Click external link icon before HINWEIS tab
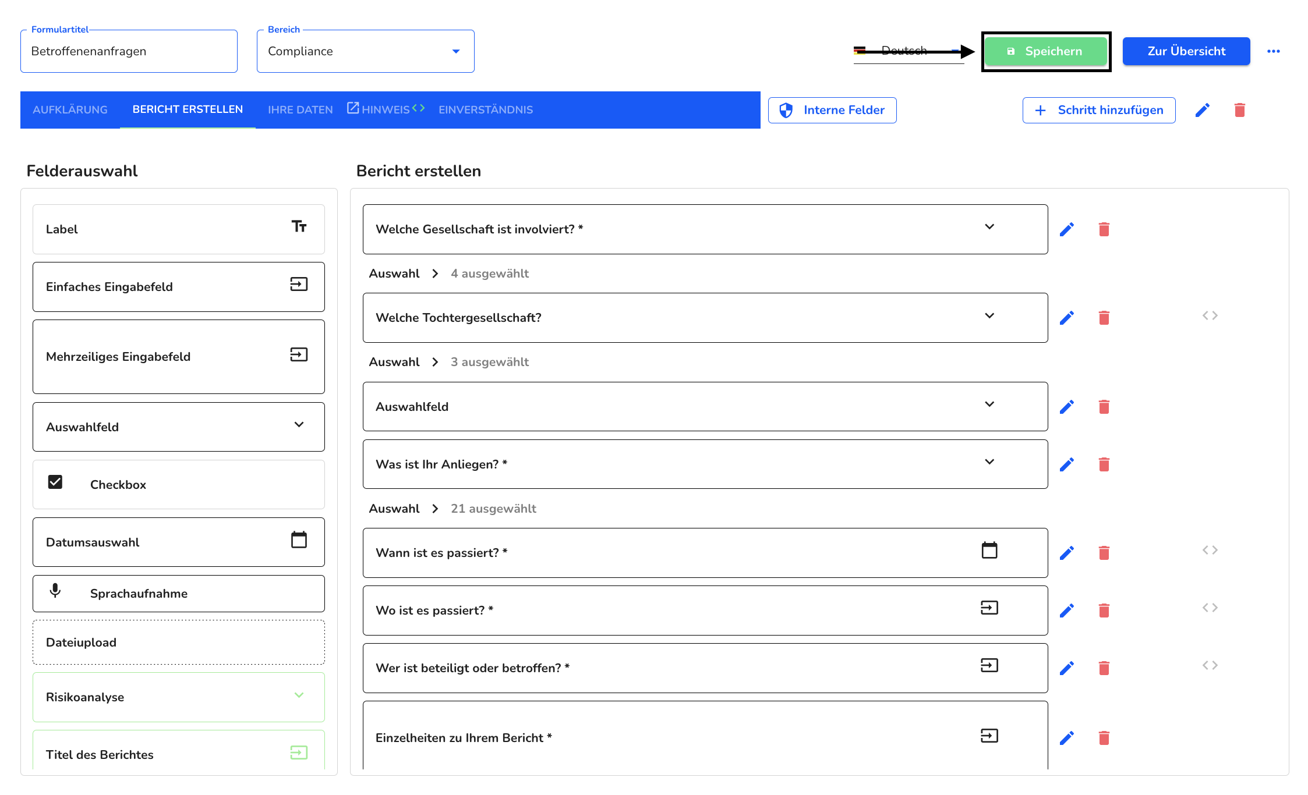 point(353,108)
